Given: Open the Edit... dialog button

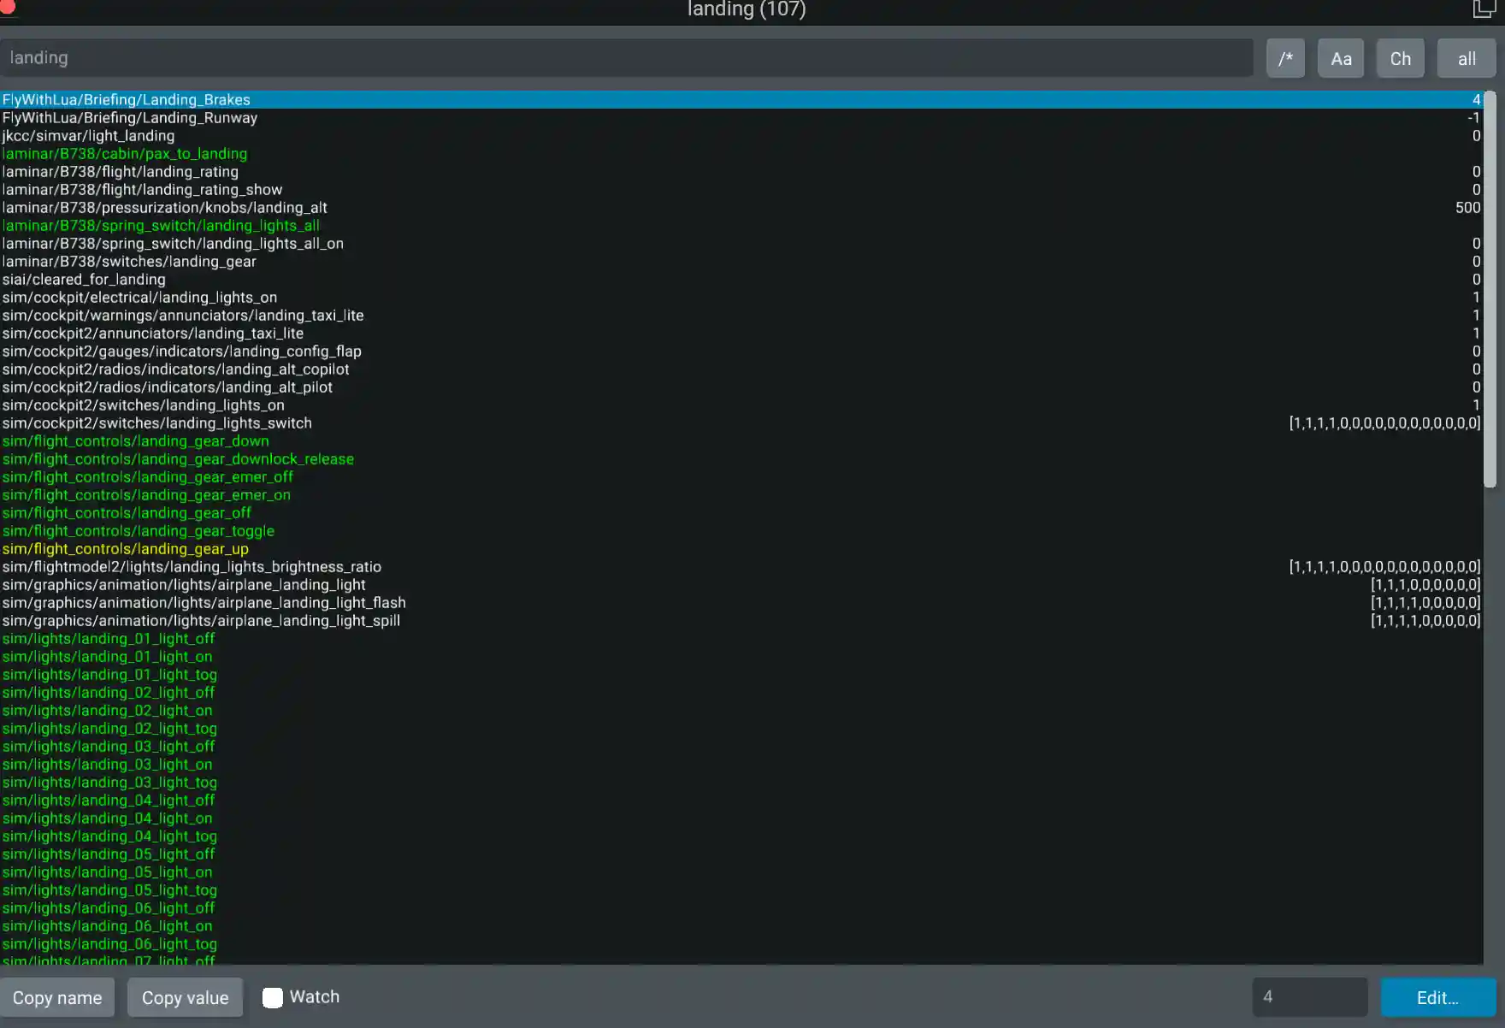Looking at the screenshot, I should point(1438,997).
